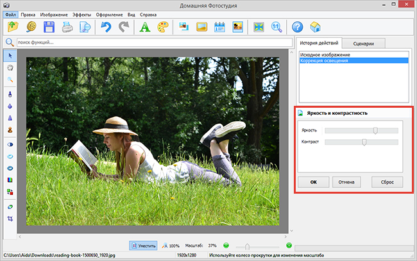Open the Правка menu
The height and width of the screenshot is (261, 417).
pyautogui.click(x=28, y=15)
